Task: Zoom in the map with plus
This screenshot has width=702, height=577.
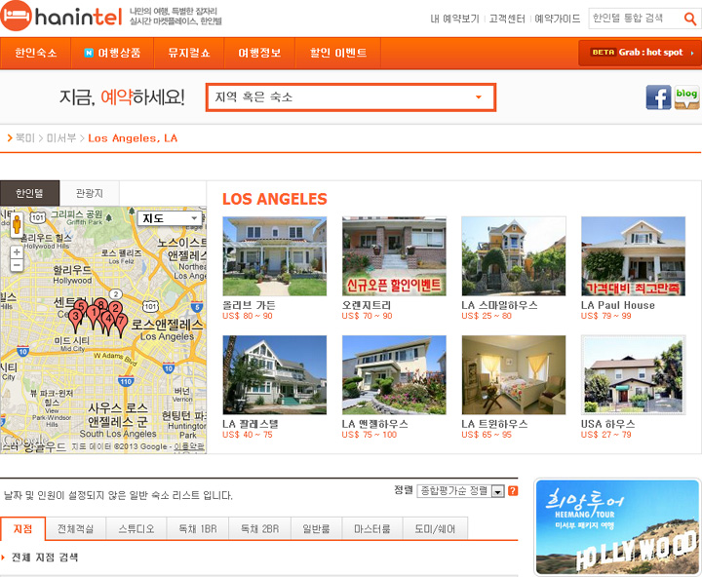Action: (x=17, y=252)
